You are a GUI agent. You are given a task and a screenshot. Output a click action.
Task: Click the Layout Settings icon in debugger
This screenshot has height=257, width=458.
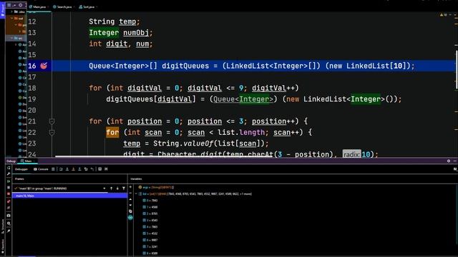[x=455, y=169]
